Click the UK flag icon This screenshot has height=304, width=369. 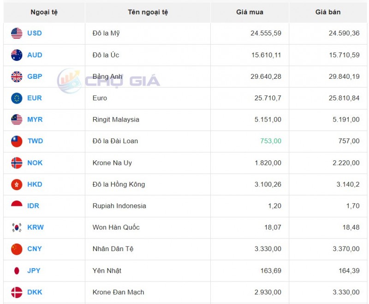pos(17,76)
